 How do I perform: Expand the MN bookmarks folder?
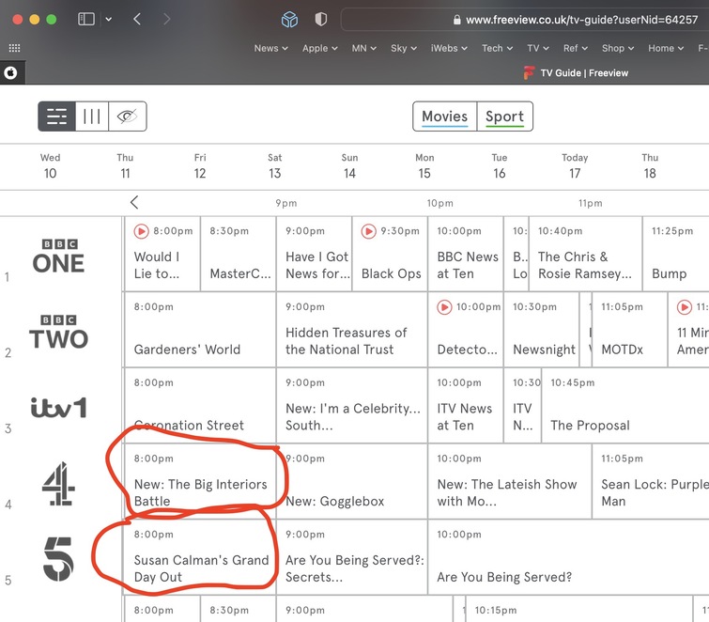click(364, 49)
